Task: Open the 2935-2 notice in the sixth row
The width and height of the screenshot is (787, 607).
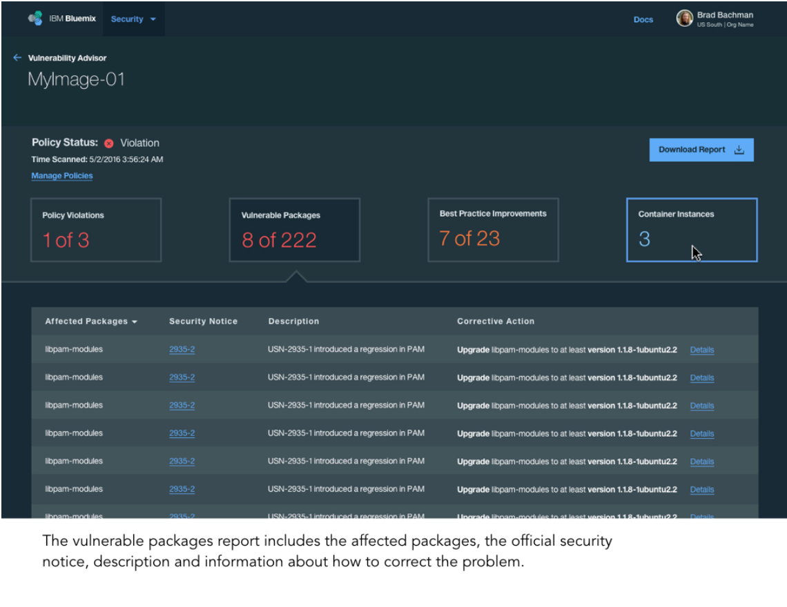Action: 182,489
